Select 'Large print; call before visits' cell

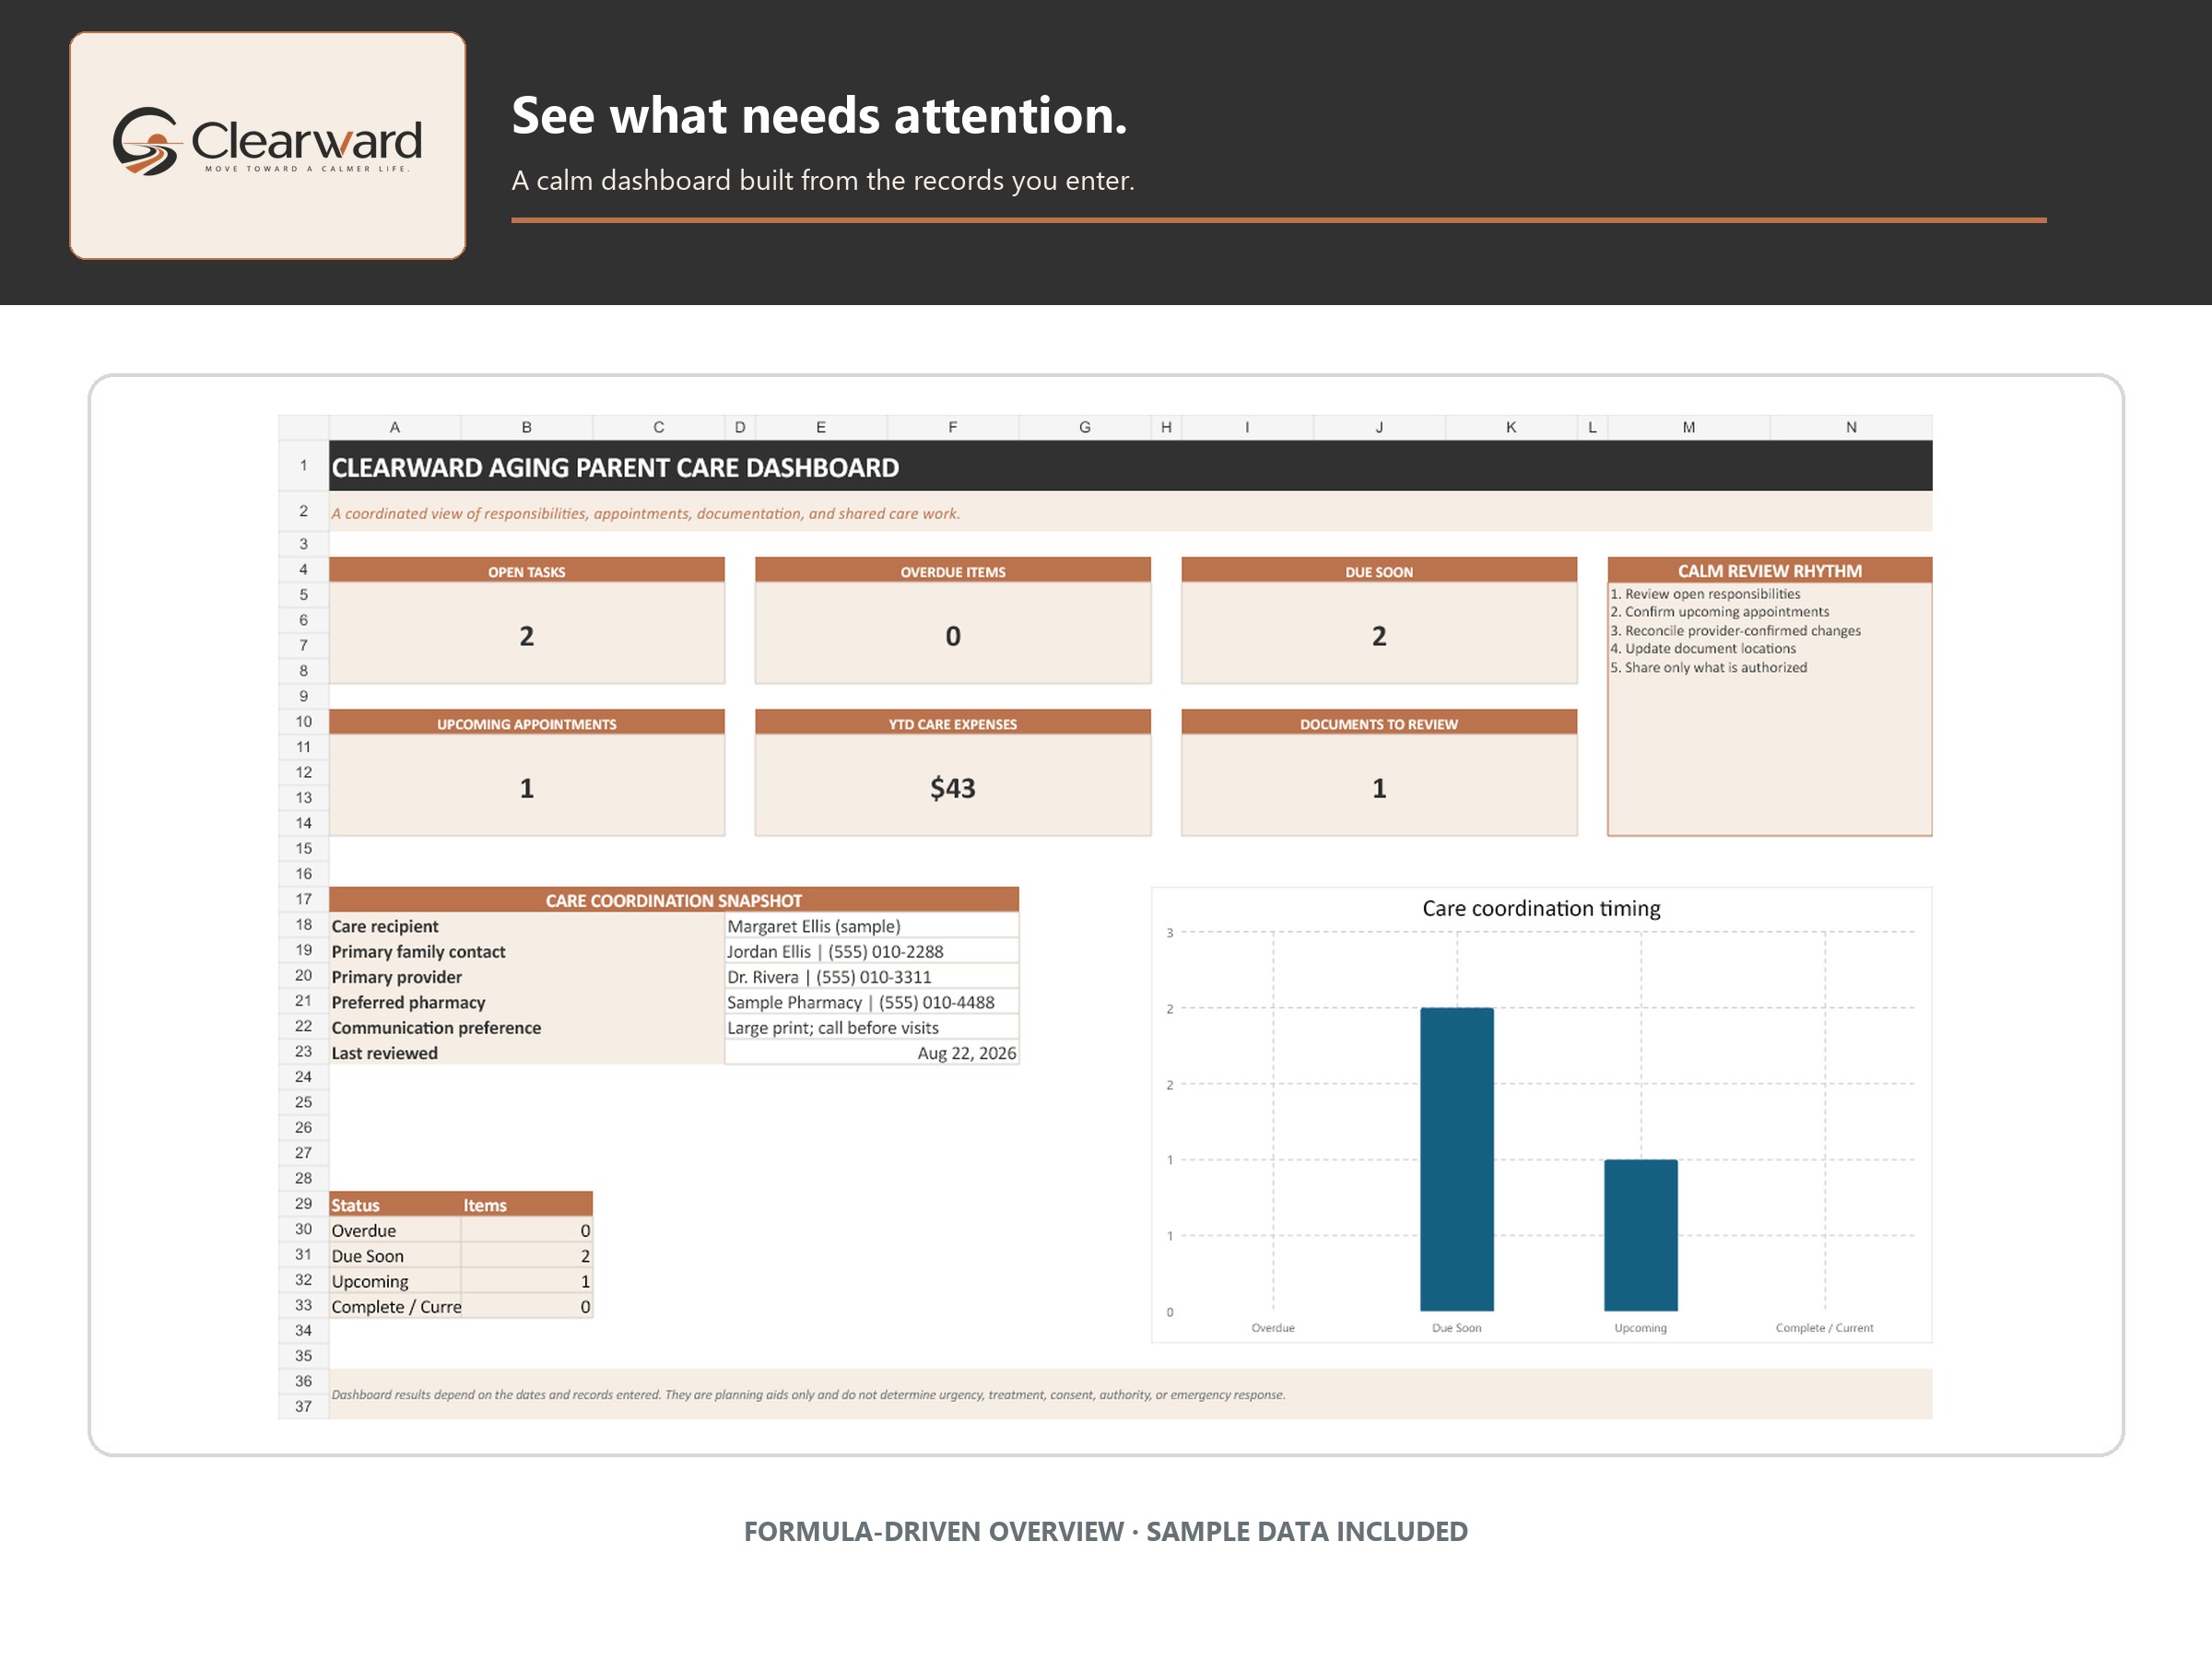[x=871, y=1027]
